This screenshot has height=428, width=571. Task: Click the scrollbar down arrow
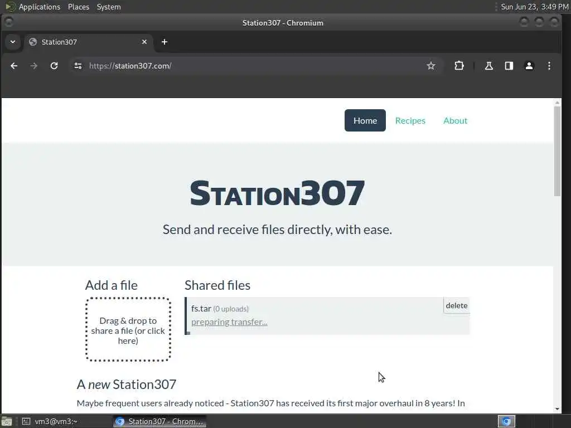(557, 409)
